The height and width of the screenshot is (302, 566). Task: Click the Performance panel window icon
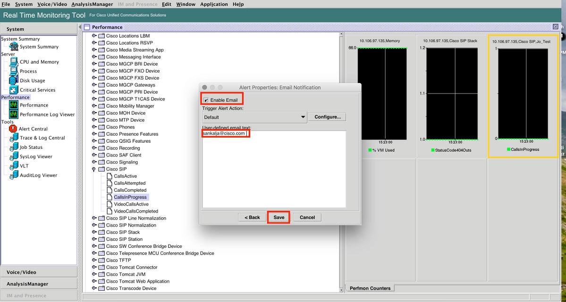[x=87, y=27]
